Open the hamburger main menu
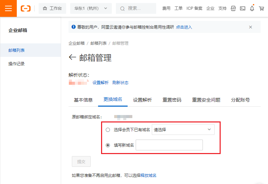 (x=8, y=8)
